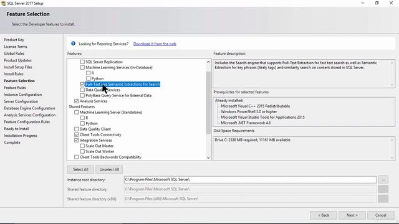Image resolution: width=399 pixels, height=224 pixels.
Task: Open Database Engine Configuration step
Action: coord(29,108)
